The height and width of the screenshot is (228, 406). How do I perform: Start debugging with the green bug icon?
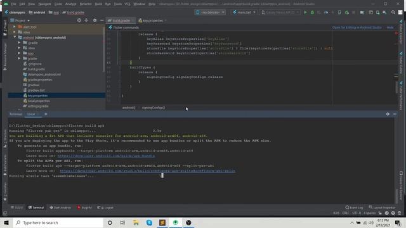tap(312, 13)
